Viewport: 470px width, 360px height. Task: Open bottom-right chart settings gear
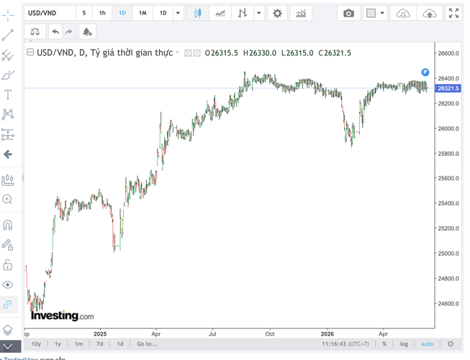pyautogui.click(x=451, y=344)
